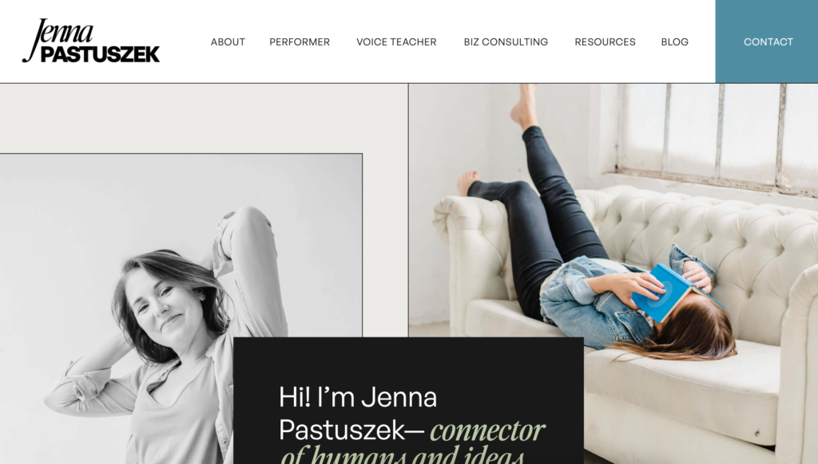Click the beige empty area above portrait

[x=204, y=118]
